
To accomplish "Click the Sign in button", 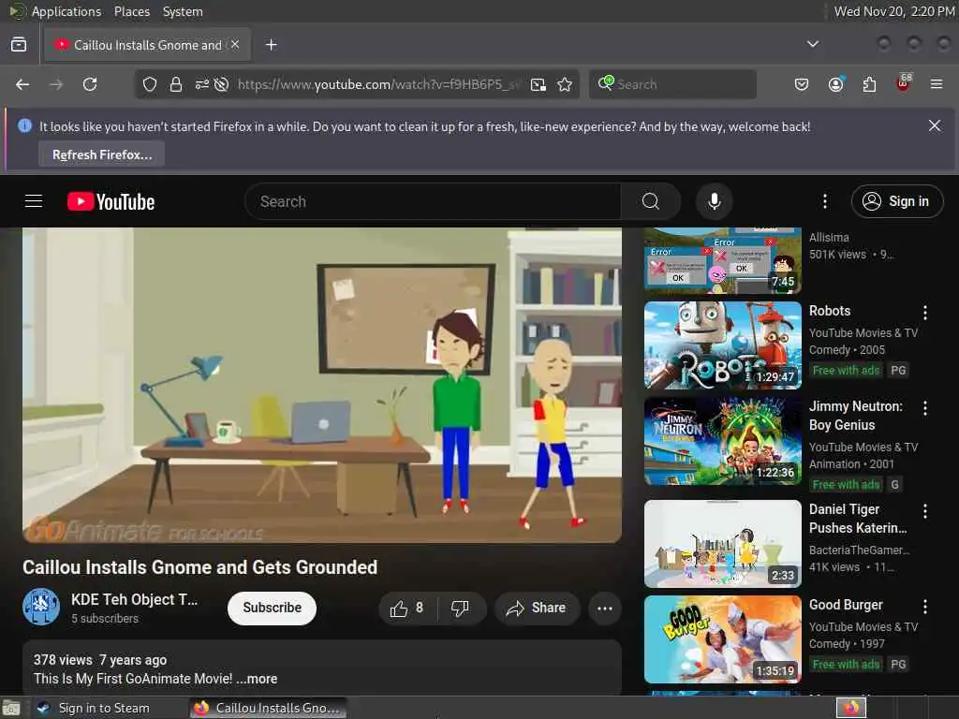I will (x=896, y=201).
